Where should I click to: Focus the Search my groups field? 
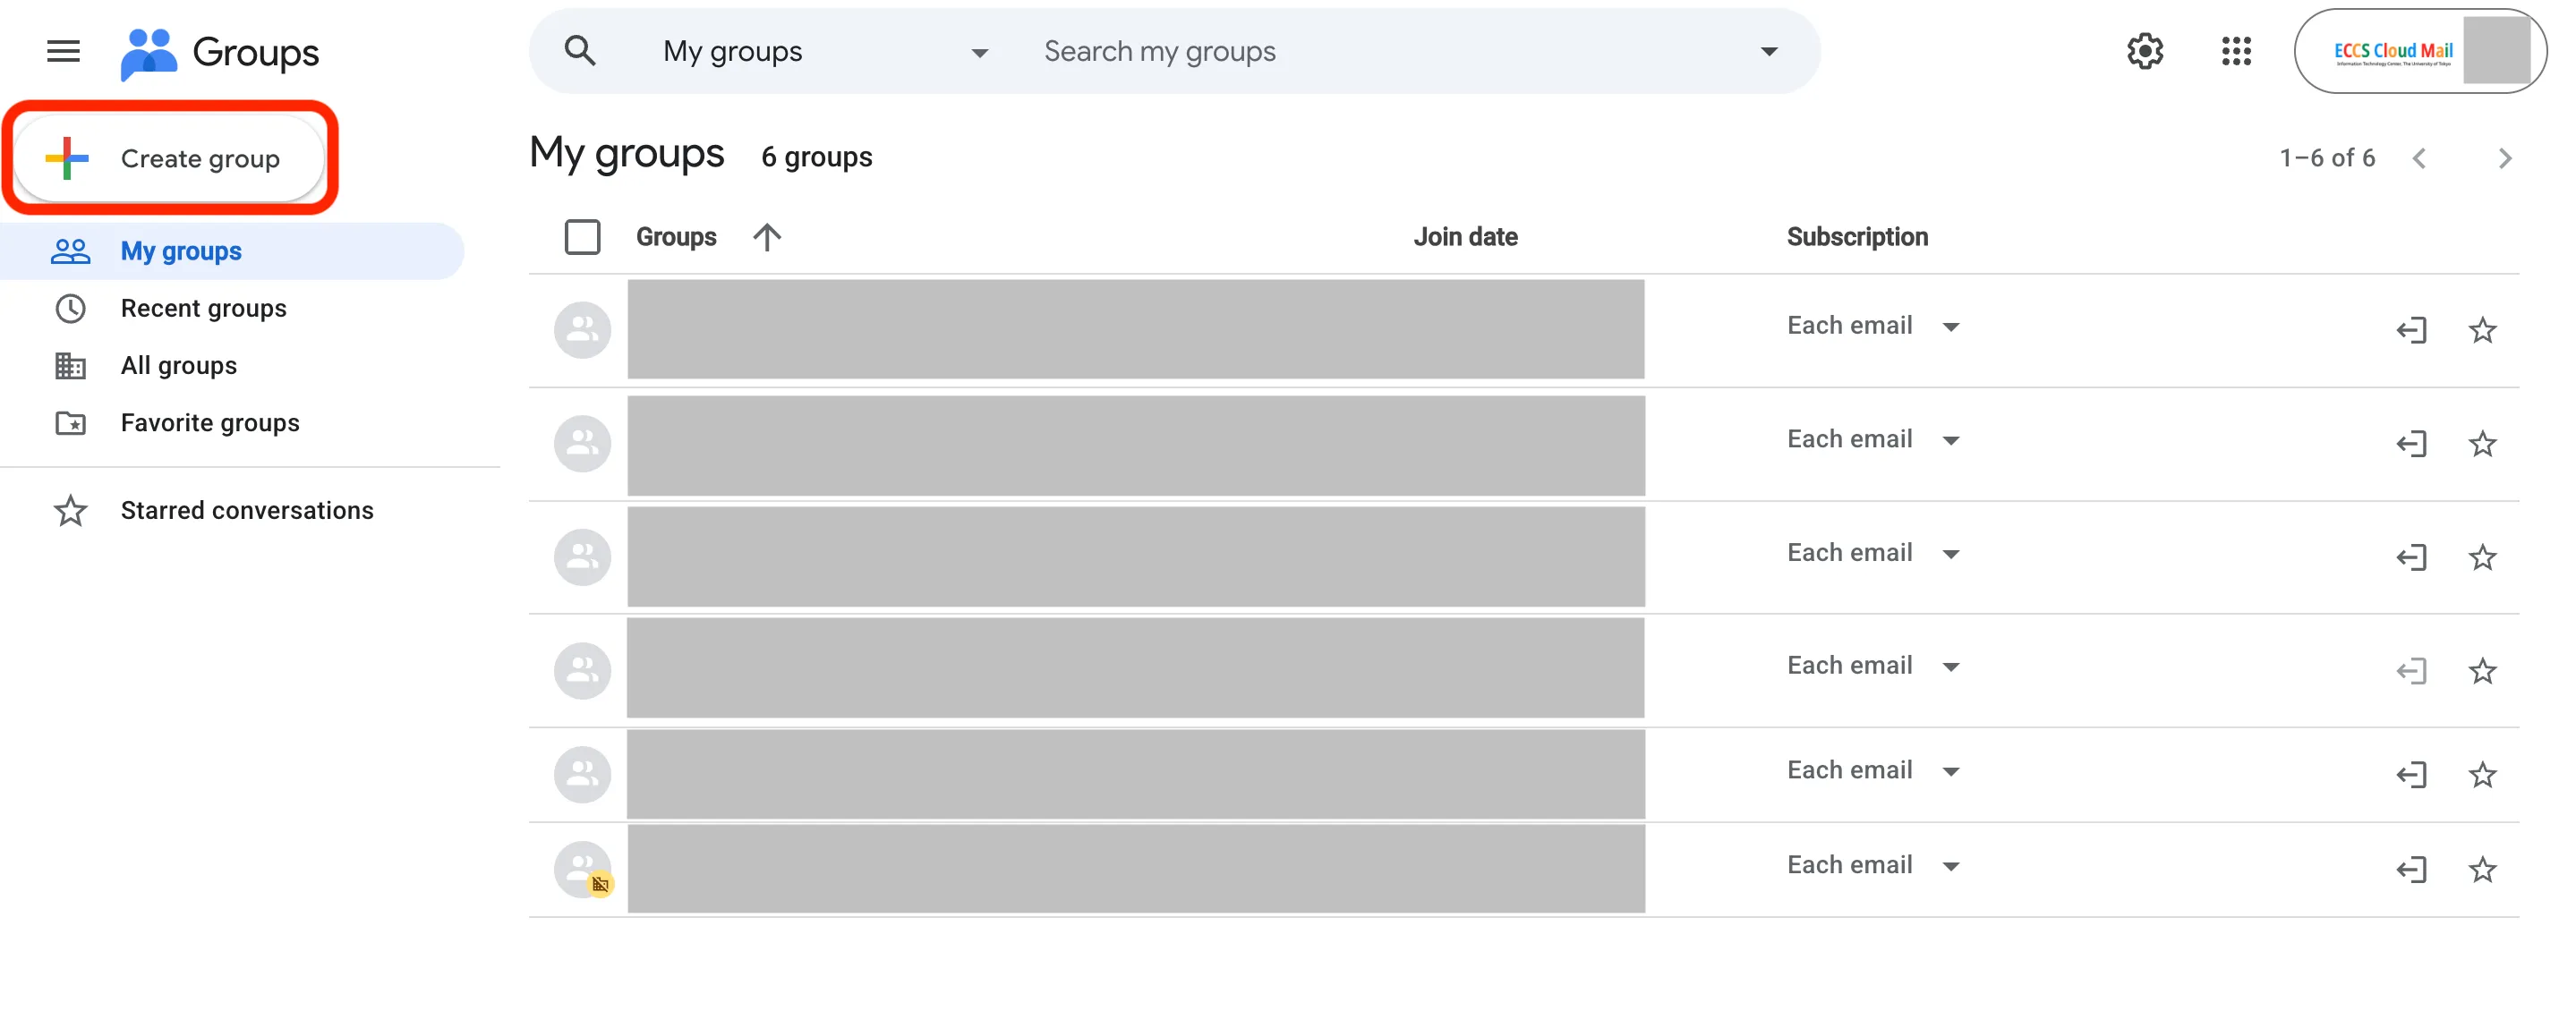1390,51
